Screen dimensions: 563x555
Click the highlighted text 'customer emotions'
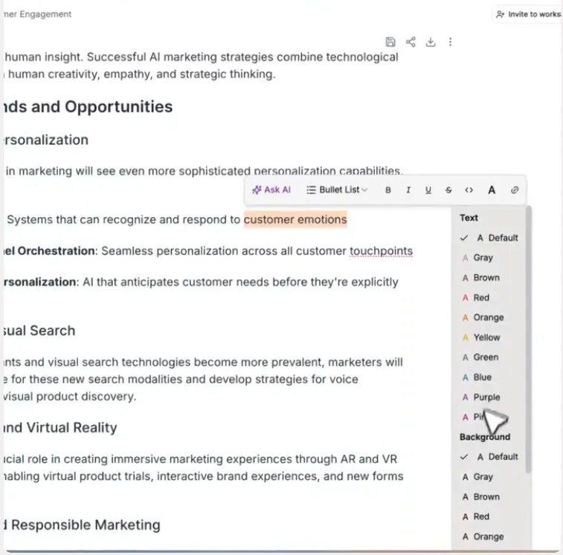[x=295, y=220]
